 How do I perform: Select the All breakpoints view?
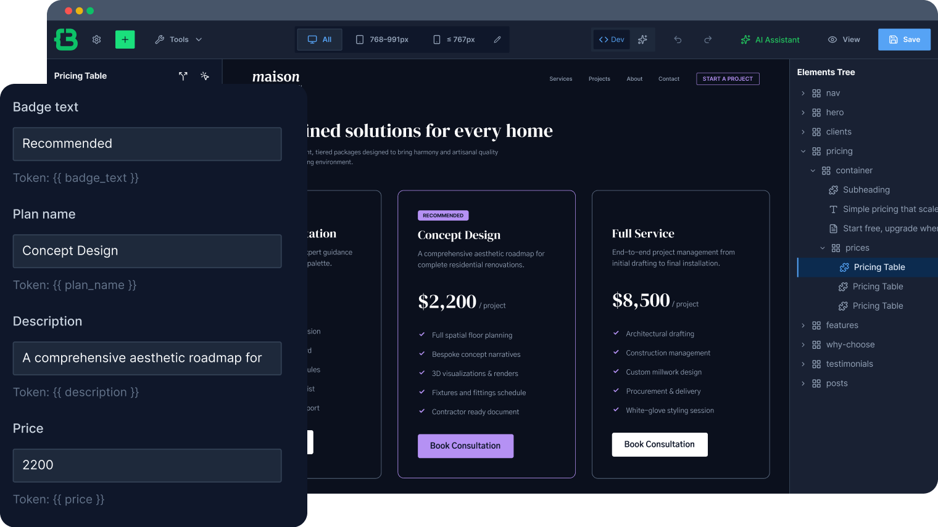[x=320, y=39]
